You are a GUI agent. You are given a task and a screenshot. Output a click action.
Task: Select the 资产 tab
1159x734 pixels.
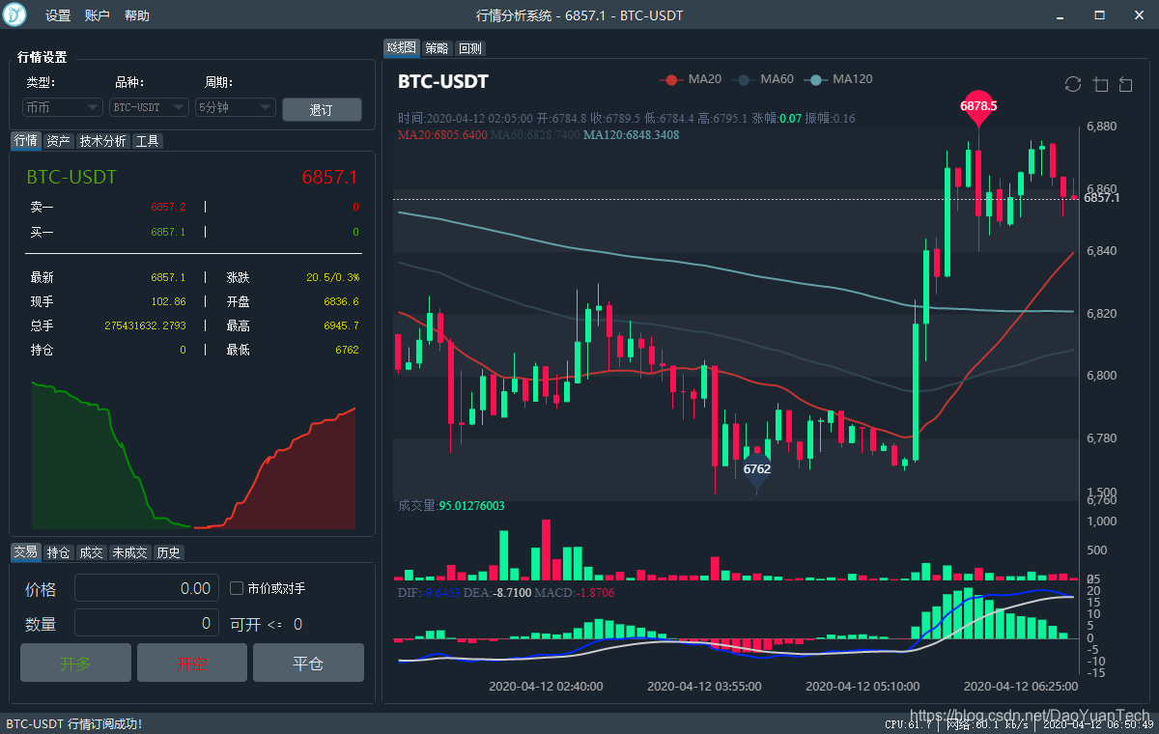point(59,141)
